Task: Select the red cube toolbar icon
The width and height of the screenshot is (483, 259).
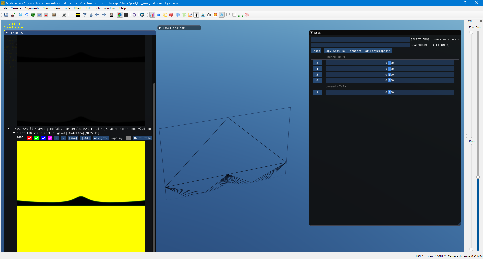Action: (x=171, y=15)
